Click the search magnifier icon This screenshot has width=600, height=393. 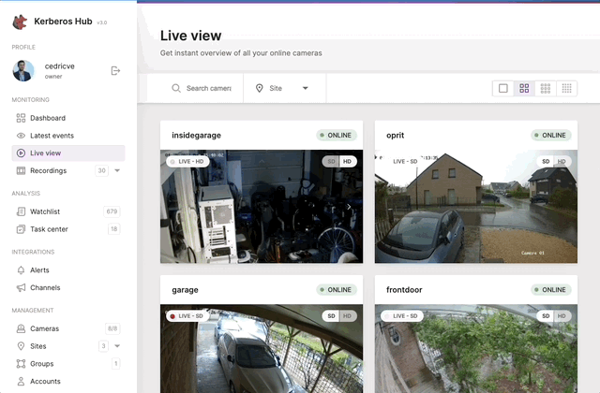pyautogui.click(x=176, y=88)
